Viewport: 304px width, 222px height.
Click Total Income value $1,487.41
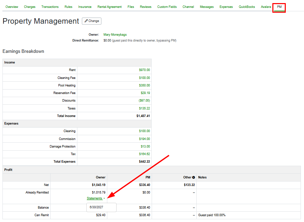143,116
